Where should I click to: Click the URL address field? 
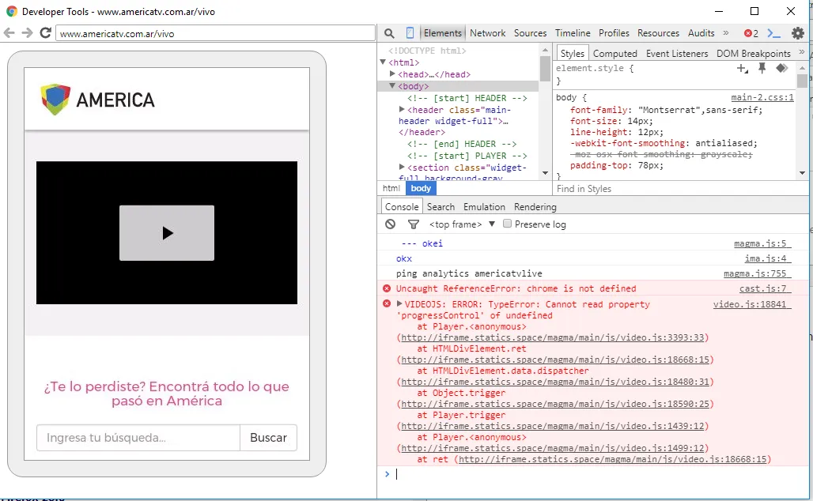[x=215, y=34]
